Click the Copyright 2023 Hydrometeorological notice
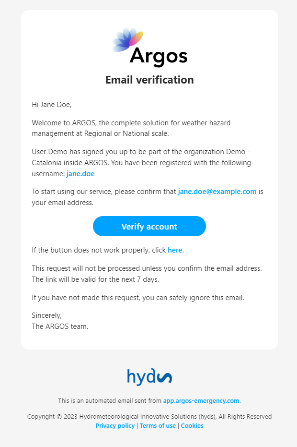Image resolution: width=297 pixels, height=447 pixels. pyautogui.click(x=149, y=416)
